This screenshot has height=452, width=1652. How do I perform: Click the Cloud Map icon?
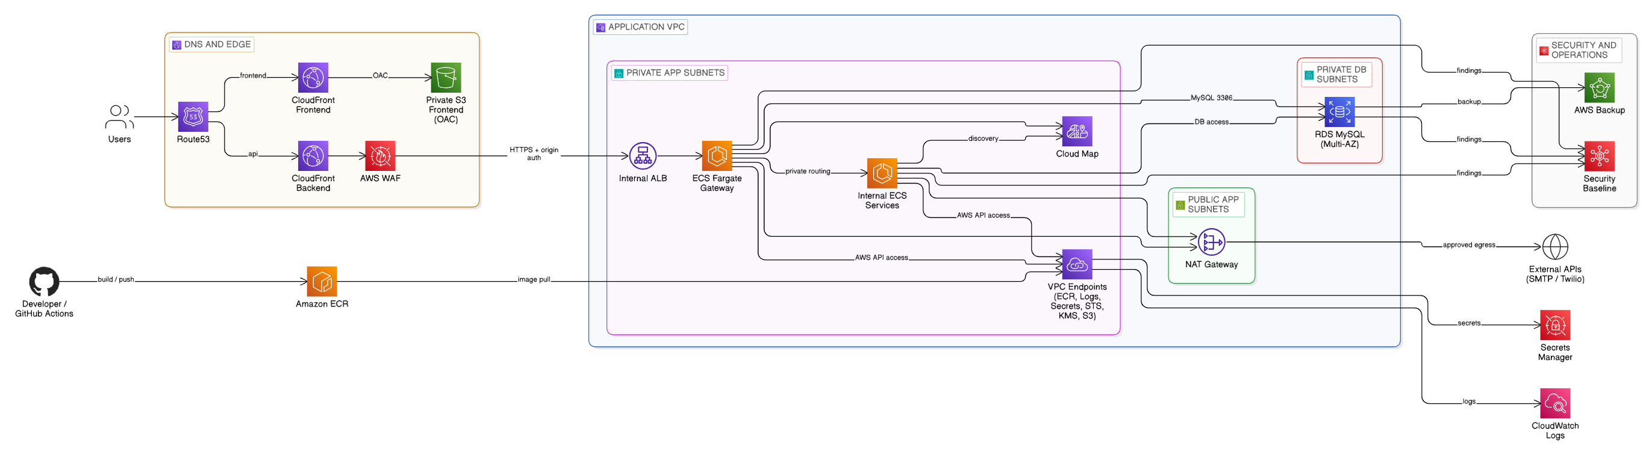(x=1077, y=131)
